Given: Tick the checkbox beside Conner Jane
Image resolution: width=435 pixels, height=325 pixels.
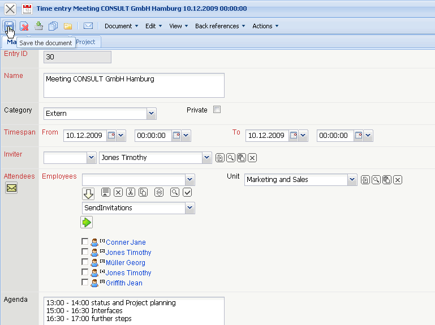Looking at the screenshot, I should (x=85, y=242).
